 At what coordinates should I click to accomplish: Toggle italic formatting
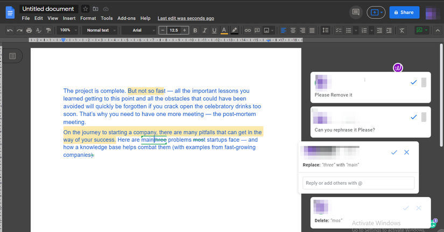click(205, 30)
